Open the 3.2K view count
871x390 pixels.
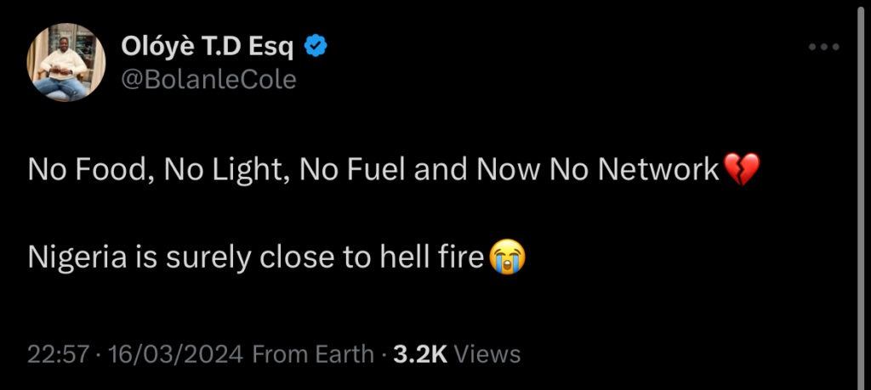pyautogui.click(x=420, y=353)
